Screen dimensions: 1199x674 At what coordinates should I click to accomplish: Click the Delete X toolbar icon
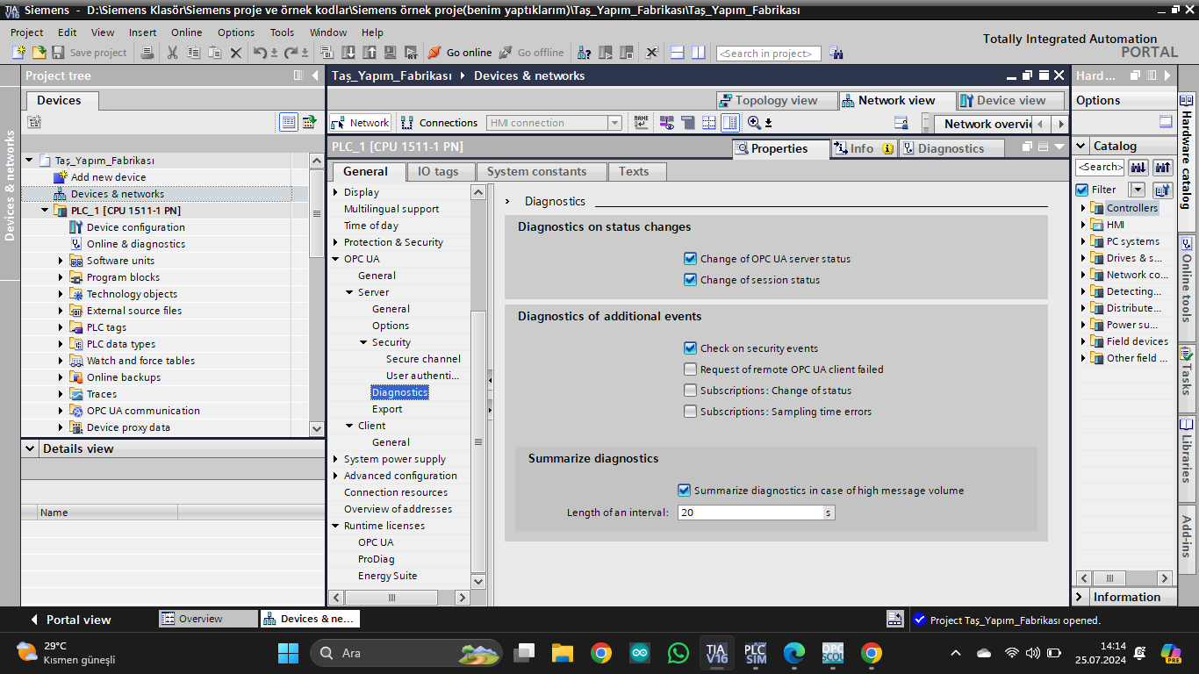click(235, 53)
